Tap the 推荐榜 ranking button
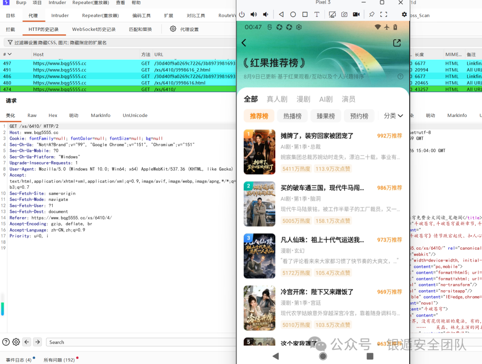Screen dimensions: 482x364 point(259,116)
